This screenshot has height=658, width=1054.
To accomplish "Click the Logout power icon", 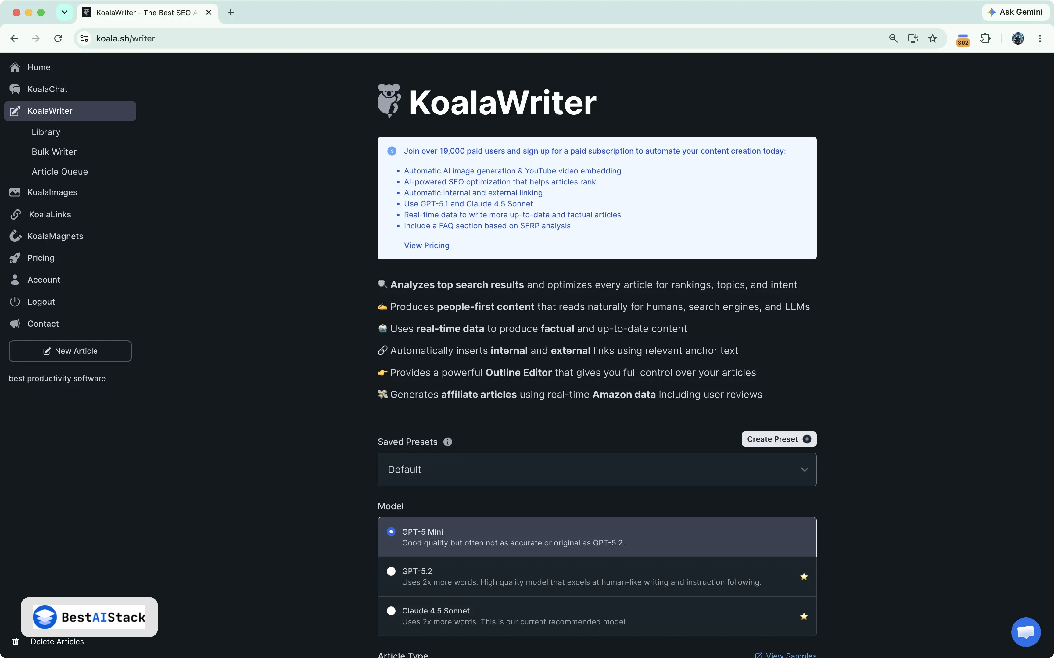I will 15,302.
